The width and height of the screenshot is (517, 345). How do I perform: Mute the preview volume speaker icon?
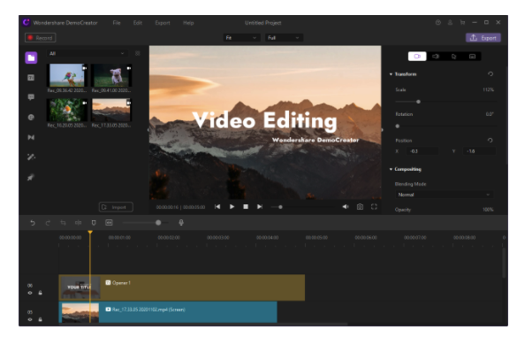coord(346,207)
